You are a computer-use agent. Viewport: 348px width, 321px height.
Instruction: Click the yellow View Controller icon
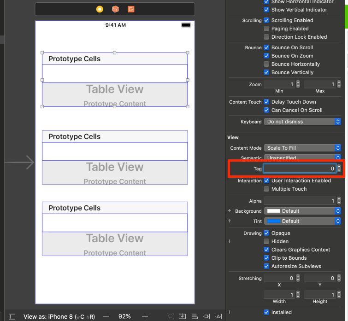click(x=100, y=9)
